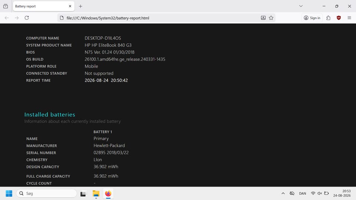Restore down the Firefox window

coord(337,6)
